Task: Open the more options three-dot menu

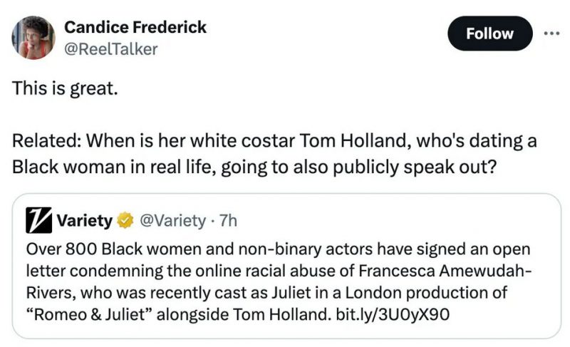Action: [x=551, y=33]
